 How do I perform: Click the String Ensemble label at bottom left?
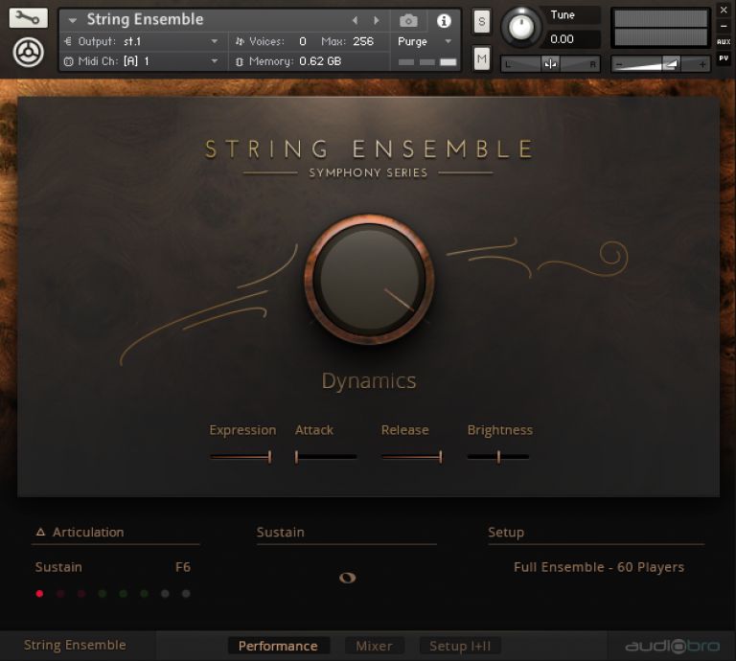coord(75,645)
